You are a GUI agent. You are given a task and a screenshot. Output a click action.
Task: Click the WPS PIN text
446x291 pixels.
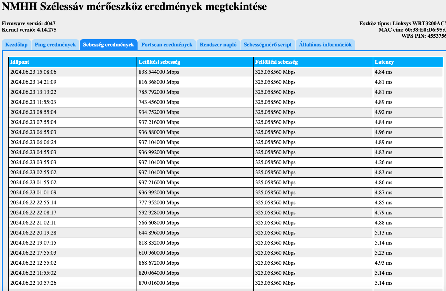pyautogui.click(x=424, y=36)
